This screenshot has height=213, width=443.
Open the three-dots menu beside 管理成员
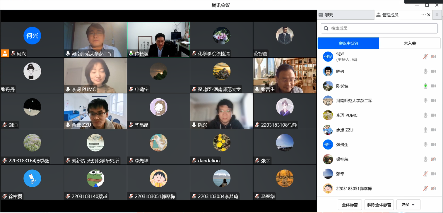pos(423,15)
